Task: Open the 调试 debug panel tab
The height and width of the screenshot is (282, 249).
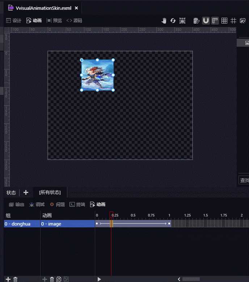Action: tap(37, 204)
